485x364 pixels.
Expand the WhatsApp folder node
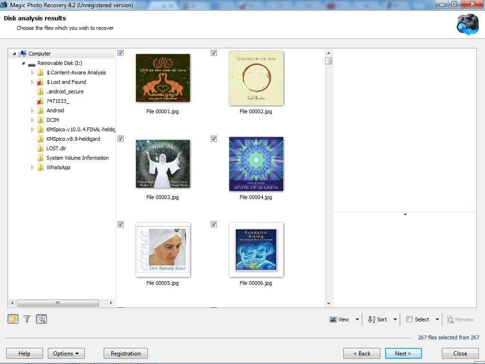[32, 167]
